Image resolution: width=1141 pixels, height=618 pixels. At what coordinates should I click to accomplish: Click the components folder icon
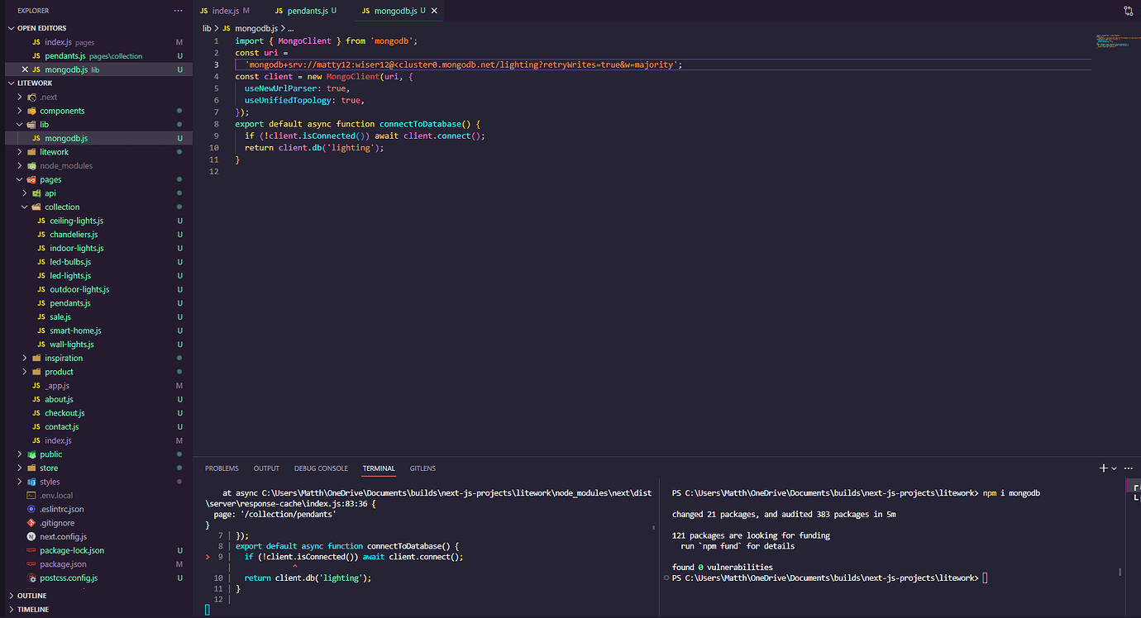click(x=32, y=111)
